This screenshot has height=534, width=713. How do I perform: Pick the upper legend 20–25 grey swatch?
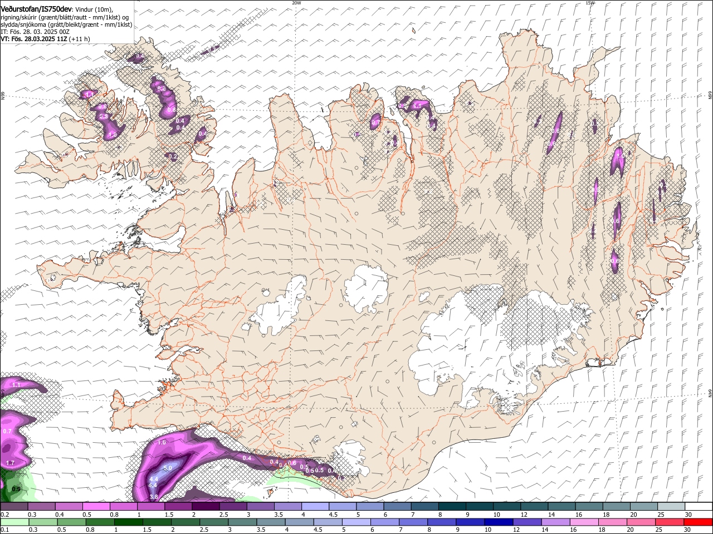[644, 506]
